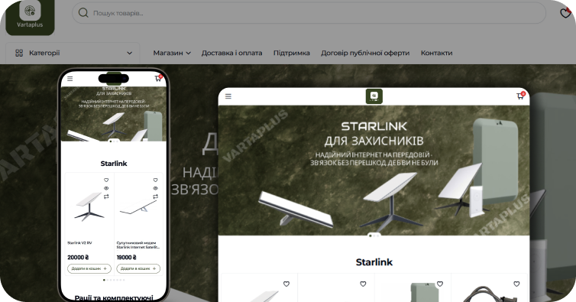Click Додати в кошик under 20000 ₴
576x302 pixels.
(x=89, y=268)
